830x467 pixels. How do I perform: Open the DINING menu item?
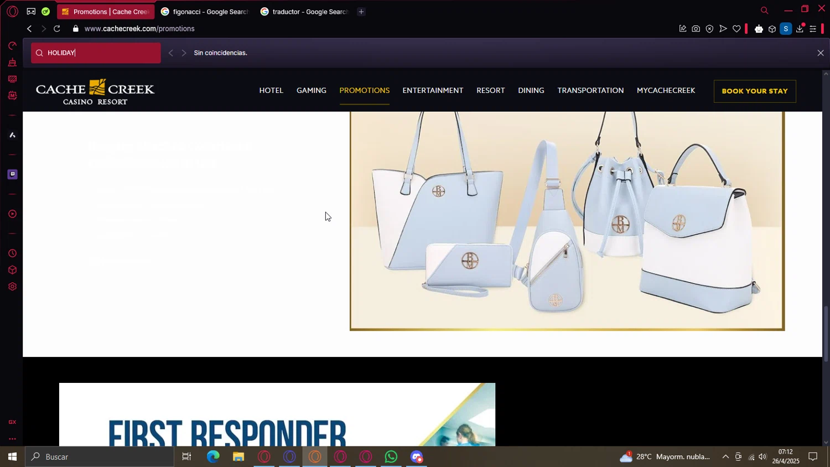(x=531, y=90)
